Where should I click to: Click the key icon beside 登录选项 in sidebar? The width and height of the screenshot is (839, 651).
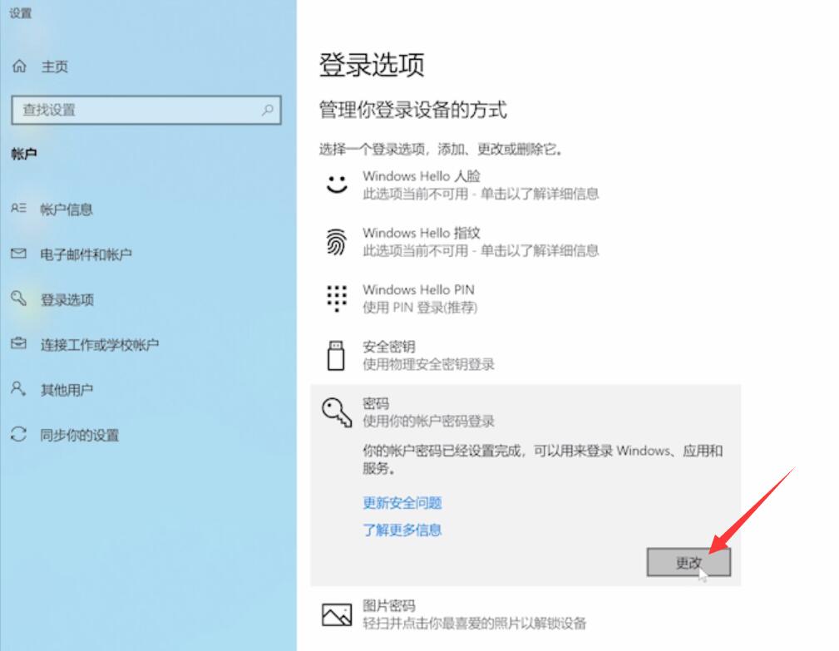point(19,298)
